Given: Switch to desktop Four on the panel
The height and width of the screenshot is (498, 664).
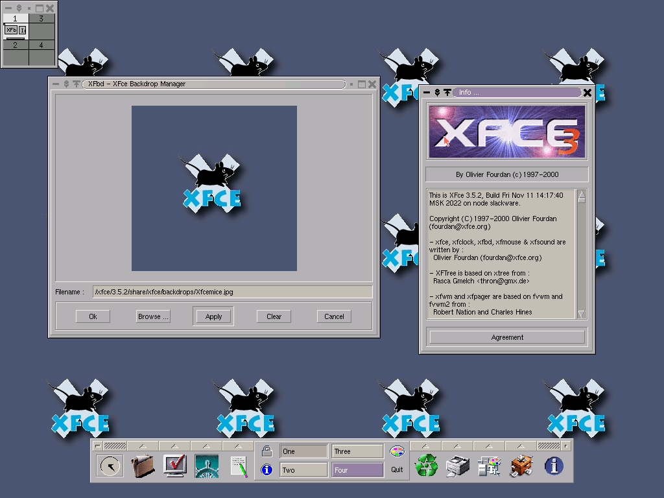Looking at the screenshot, I should pos(357,470).
